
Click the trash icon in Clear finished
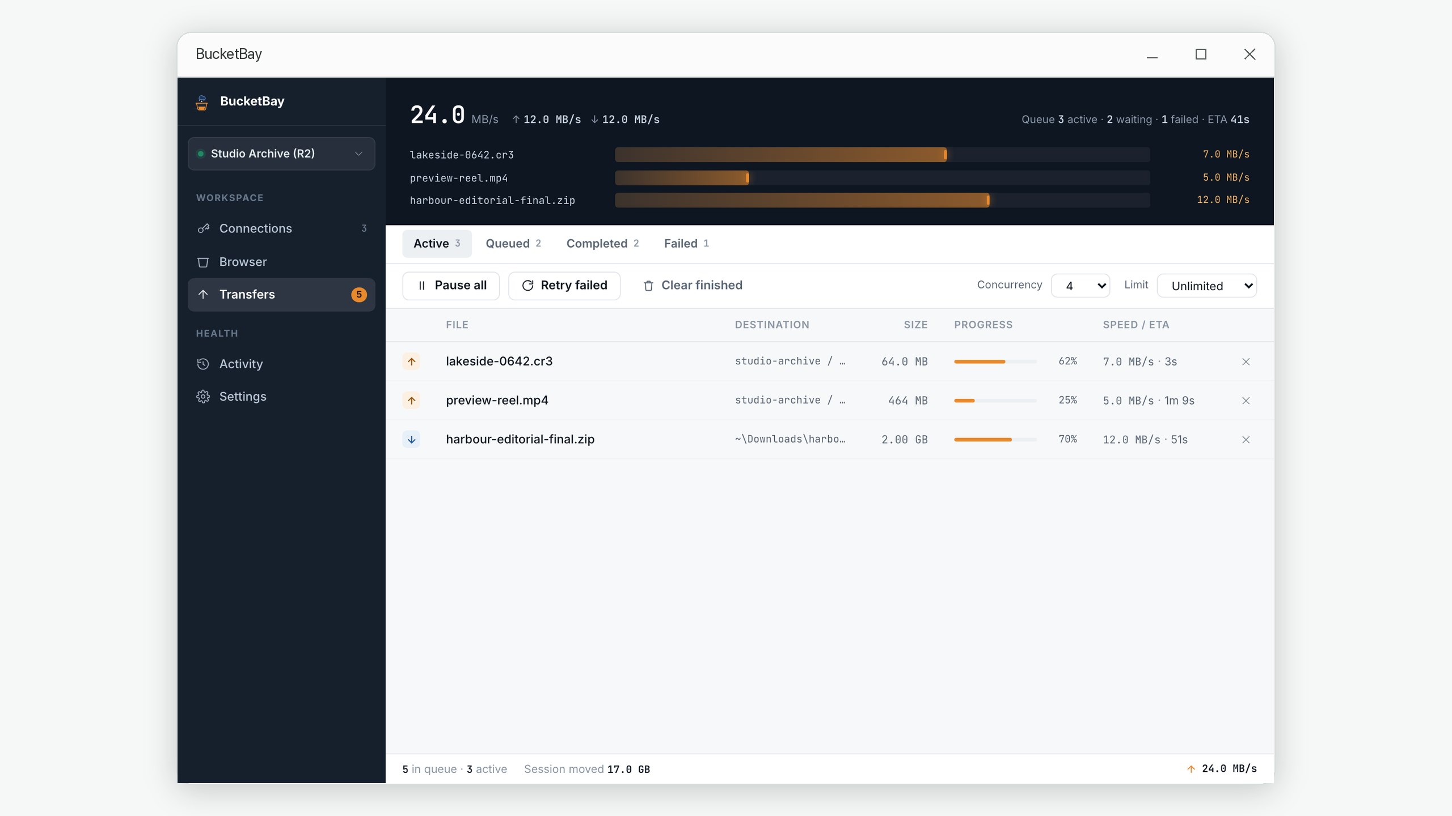coord(648,286)
